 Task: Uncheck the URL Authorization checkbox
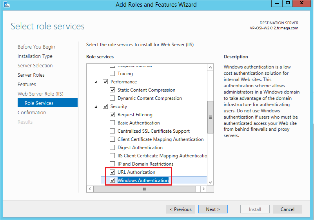click(x=113, y=172)
